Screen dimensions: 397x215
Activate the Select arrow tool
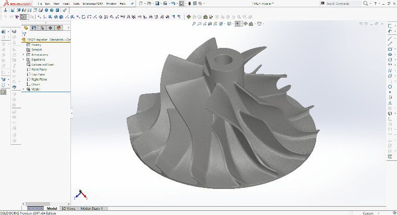coord(22,17)
